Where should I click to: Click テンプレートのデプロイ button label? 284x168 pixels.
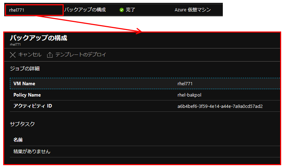[x=81, y=54]
